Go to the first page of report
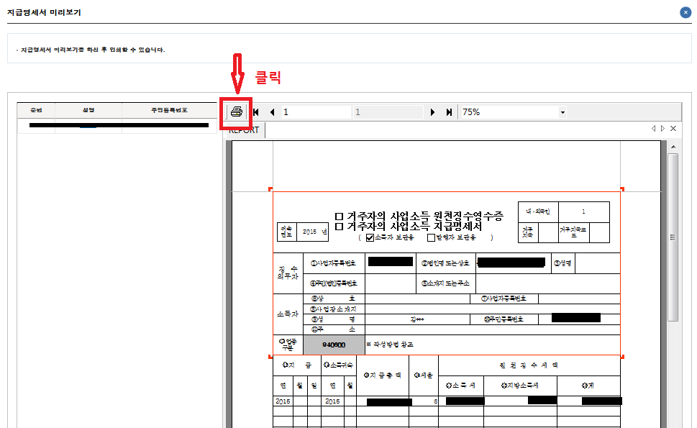 pos(256,112)
